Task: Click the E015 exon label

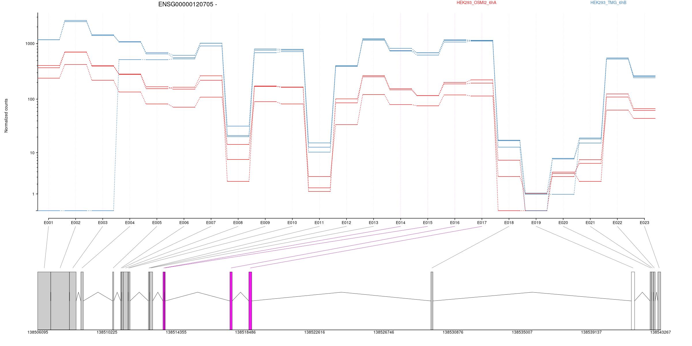Action: coord(428,223)
